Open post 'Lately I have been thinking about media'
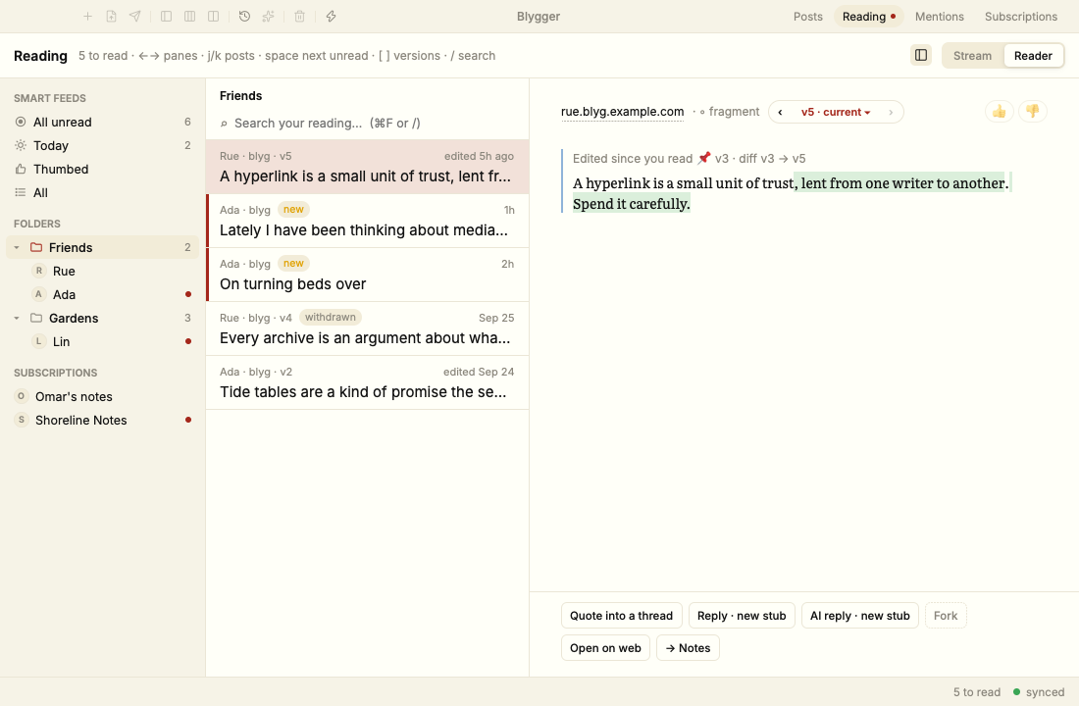This screenshot has width=1079, height=706. pos(367,221)
